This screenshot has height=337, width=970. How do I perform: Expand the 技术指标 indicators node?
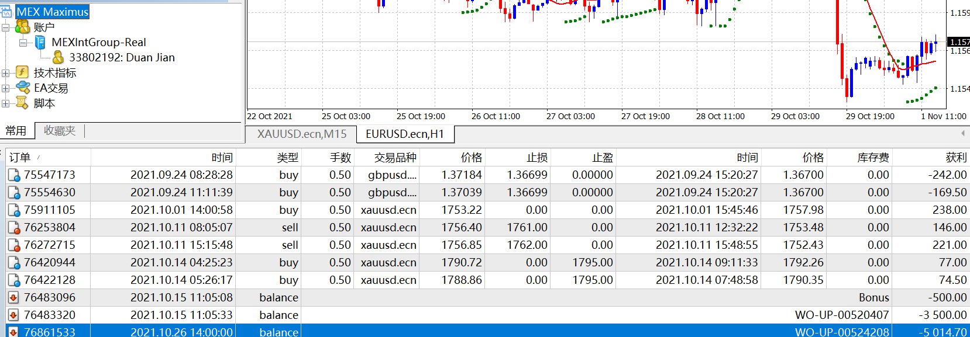[5, 73]
